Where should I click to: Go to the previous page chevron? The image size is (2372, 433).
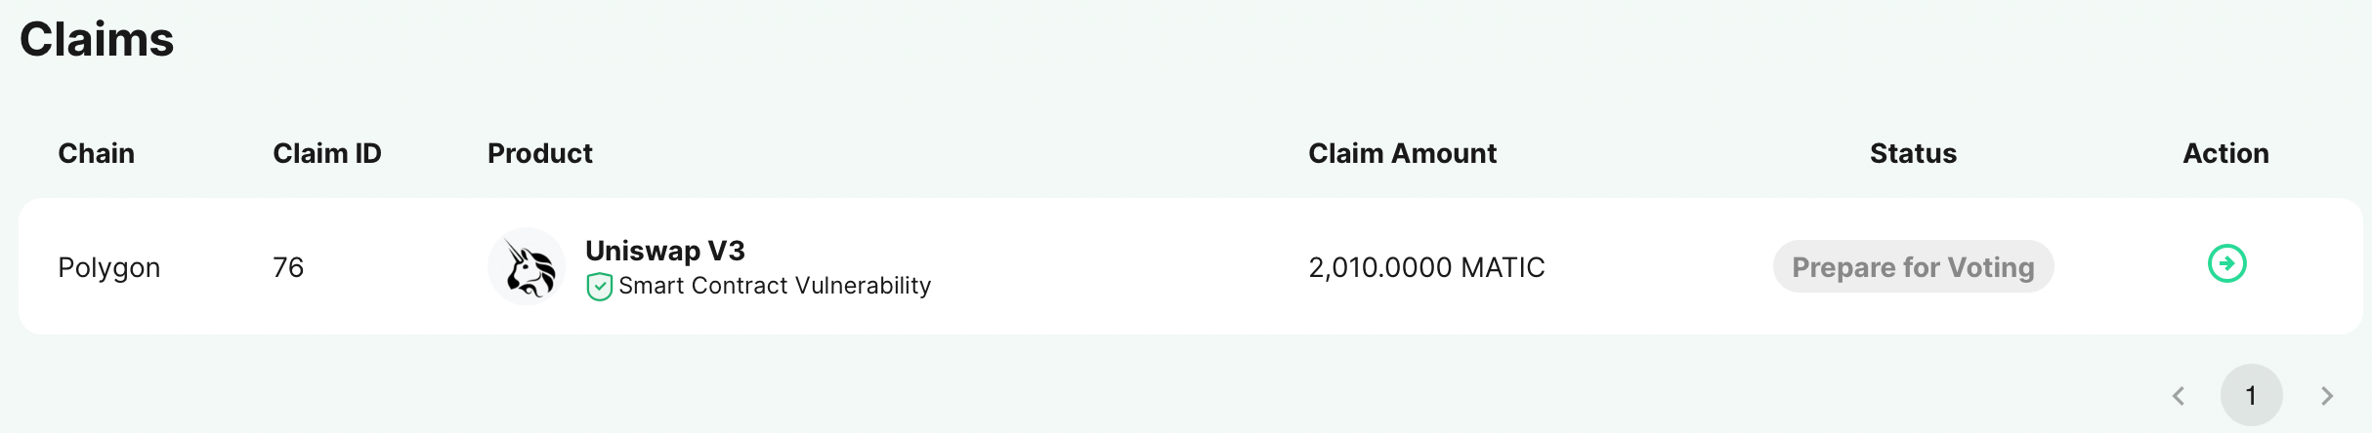click(x=2179, y=395)
